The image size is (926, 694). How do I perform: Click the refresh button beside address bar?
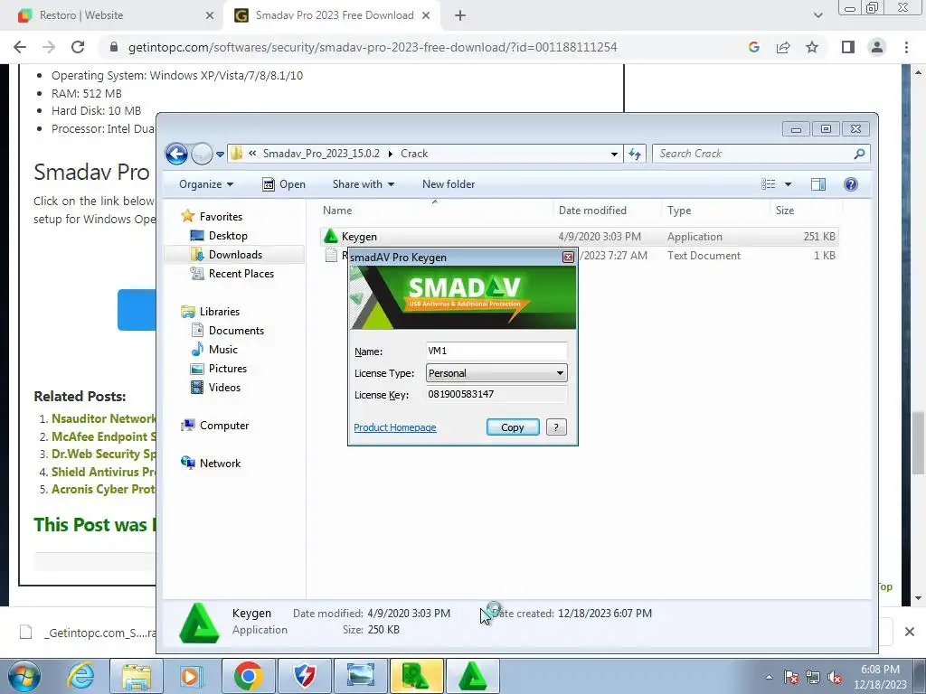[x=635, y=154]
